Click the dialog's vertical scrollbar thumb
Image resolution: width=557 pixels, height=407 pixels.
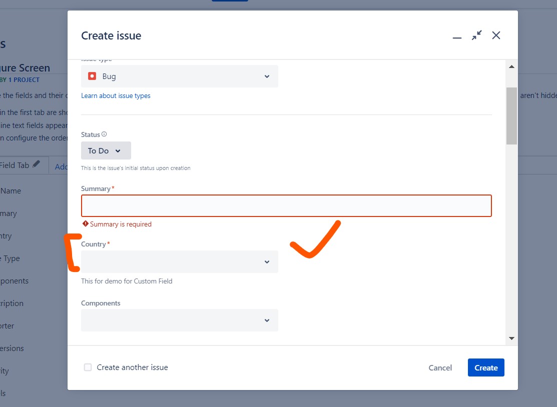[x=511, y=116]
